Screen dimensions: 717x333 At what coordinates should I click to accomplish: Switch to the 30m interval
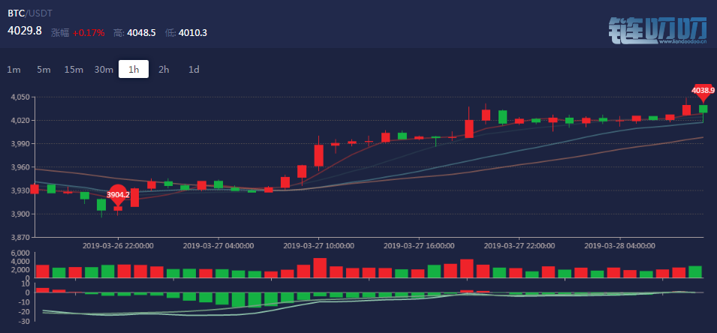[104, 70]
